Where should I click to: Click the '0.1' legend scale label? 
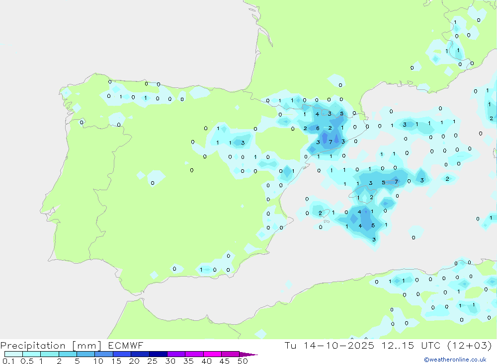pyautogui.click(x=8, y=361)
